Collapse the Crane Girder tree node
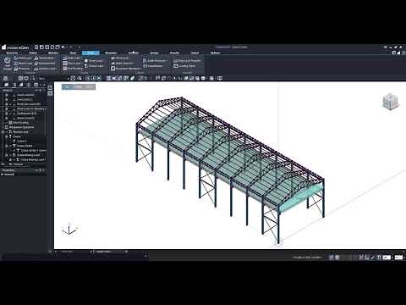This screenshot has width=406, height=305. click(7, 146)
